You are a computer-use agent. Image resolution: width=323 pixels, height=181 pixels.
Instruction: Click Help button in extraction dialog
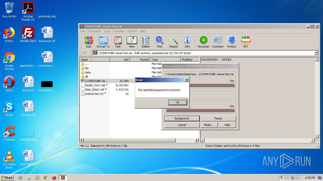pyautogui.click(x=227, y=125)
